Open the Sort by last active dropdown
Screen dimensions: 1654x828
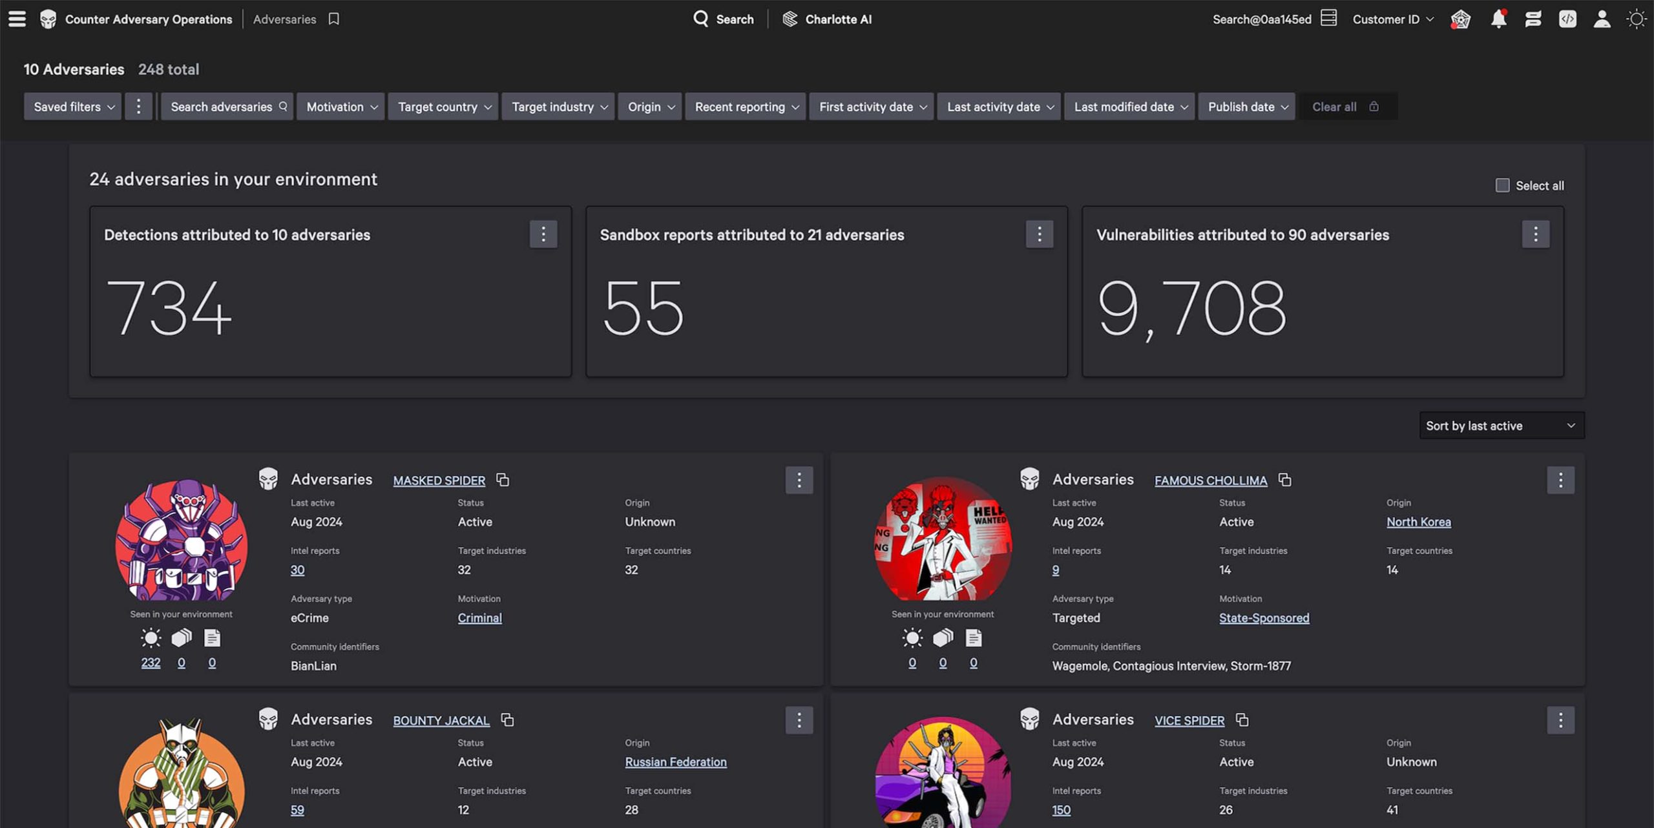[1502, 426]
